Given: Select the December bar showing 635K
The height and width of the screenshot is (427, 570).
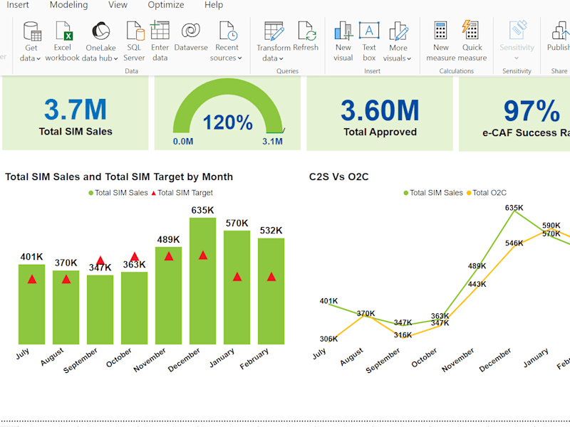Looking at the screenshot, I should coord(202,280).
